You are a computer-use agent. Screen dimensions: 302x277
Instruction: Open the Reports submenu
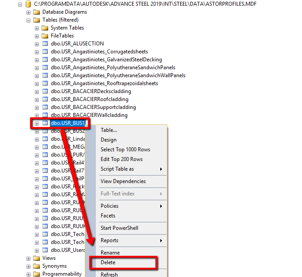coord(131,240)
